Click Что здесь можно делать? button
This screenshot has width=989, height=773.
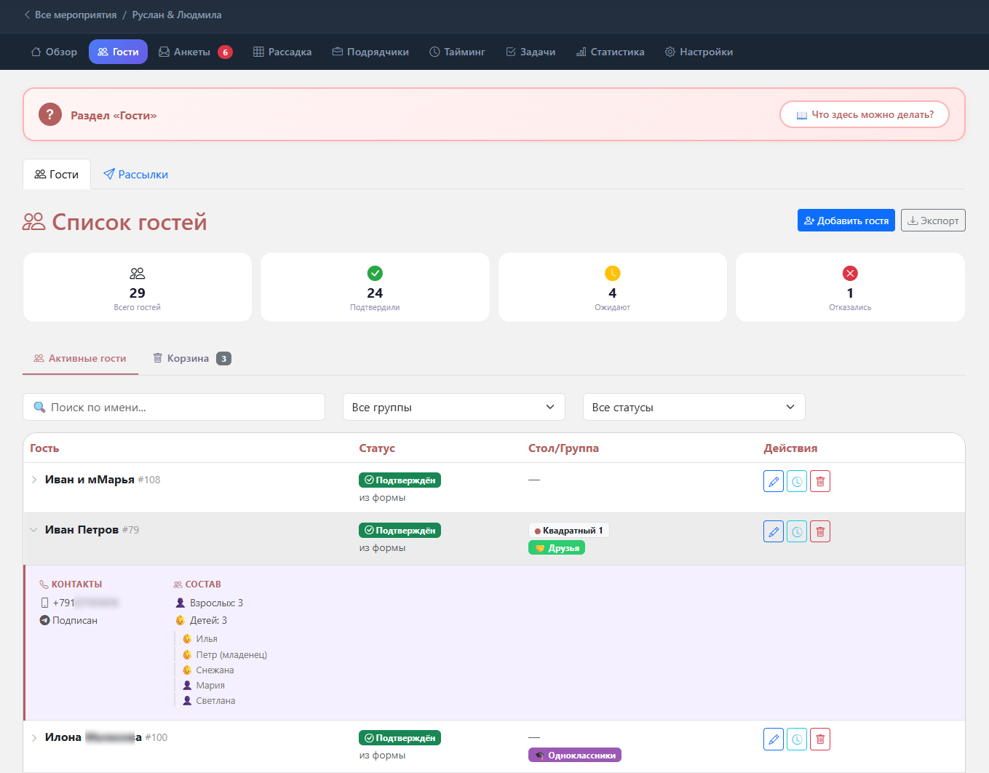pyautogui.click(x=865, y=114)
